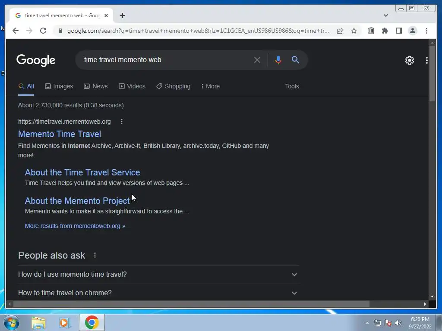
Task: Start voice search with the microphone
Action: 278,59
